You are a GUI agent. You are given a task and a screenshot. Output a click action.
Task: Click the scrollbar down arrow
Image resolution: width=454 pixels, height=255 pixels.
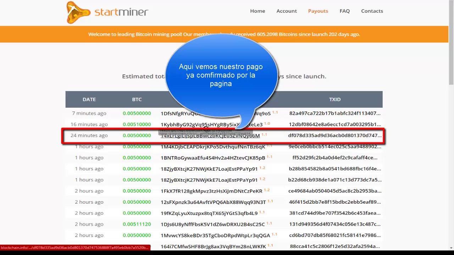point(451,247)
